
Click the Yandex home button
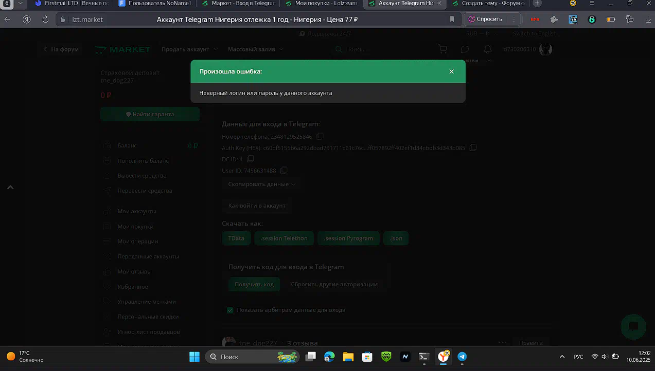[26, 20]
